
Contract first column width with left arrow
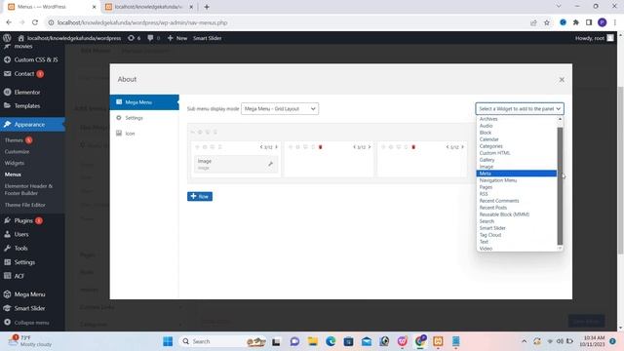261,147
